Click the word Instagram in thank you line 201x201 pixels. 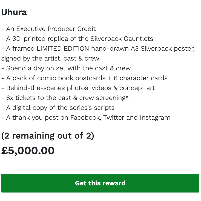coord(155,118)
